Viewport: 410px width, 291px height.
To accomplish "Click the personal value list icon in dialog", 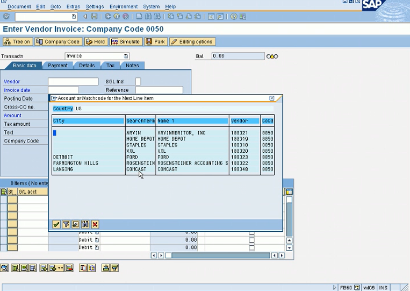I will coord(76,224).
